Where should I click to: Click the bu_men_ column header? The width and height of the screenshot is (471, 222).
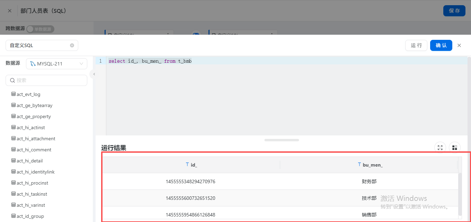[369, 165]
